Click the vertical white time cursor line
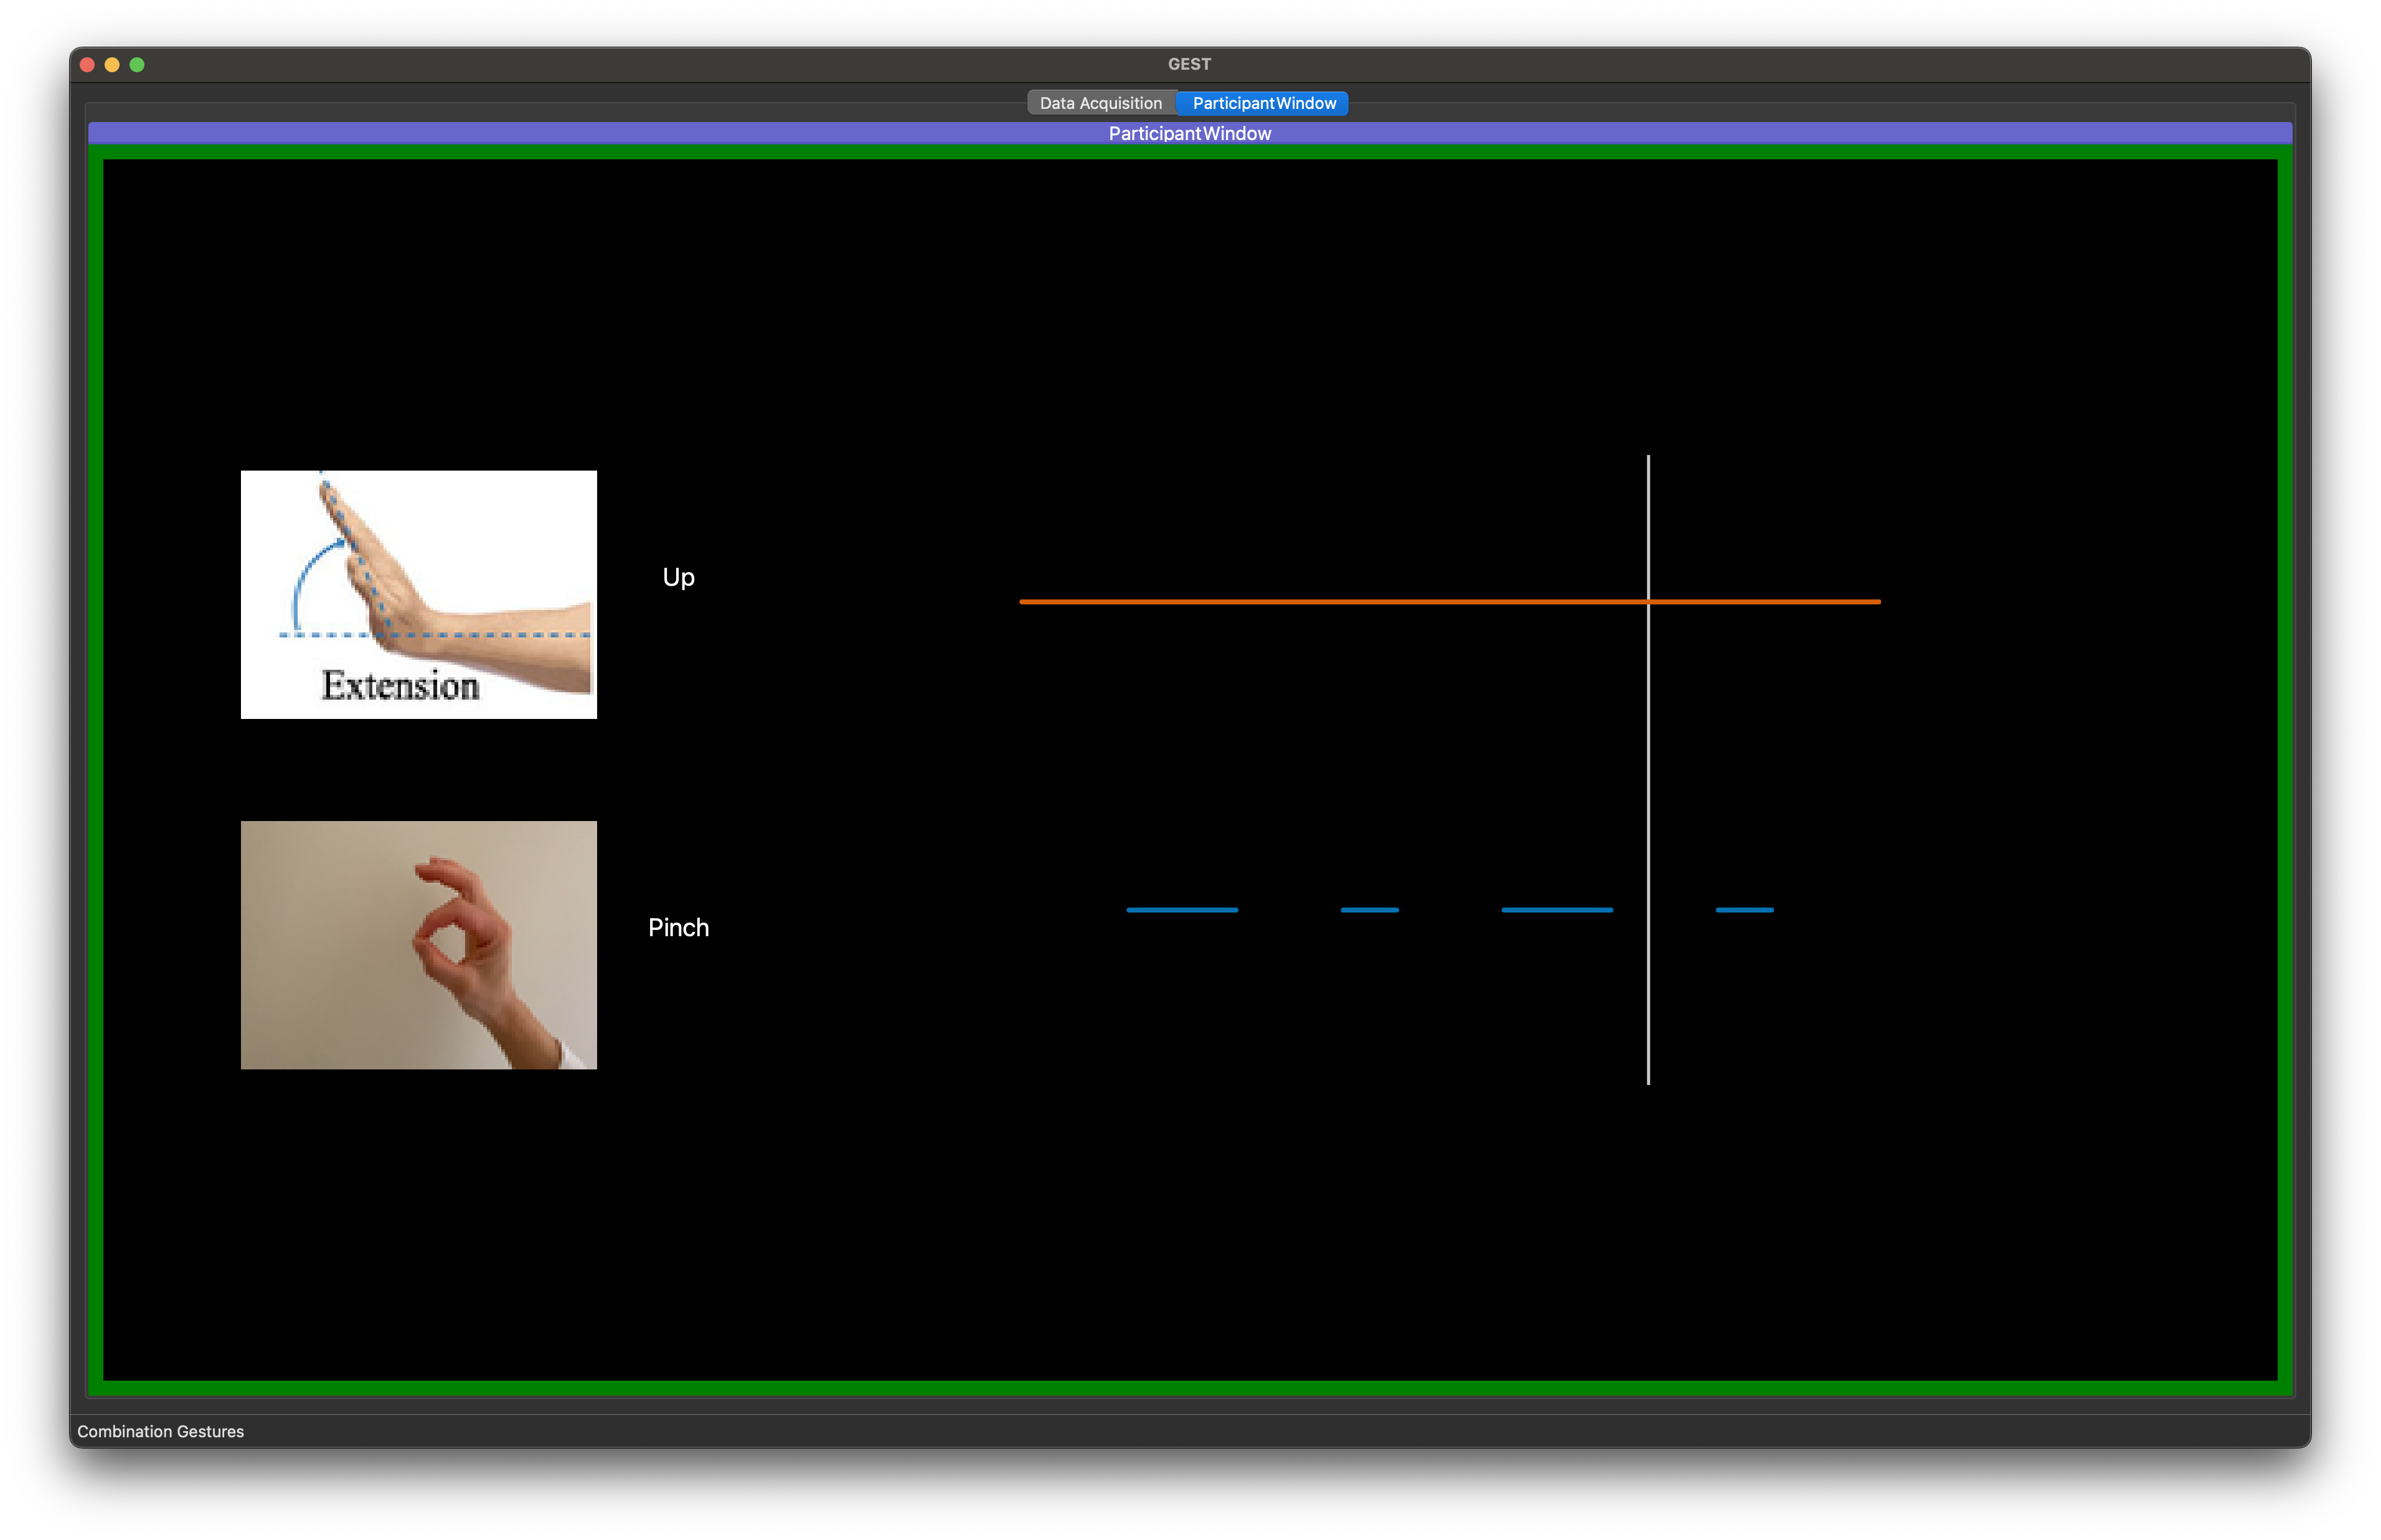2381x1540 pixels. click(x=1648, y=760)
